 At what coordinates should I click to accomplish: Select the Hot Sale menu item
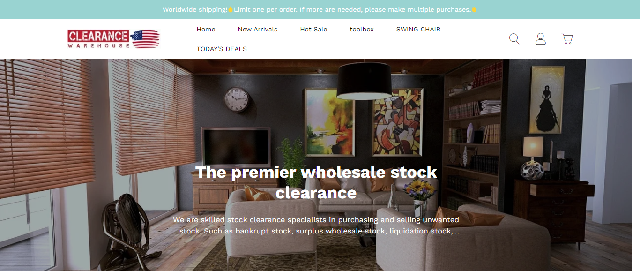tap(313, 29)
